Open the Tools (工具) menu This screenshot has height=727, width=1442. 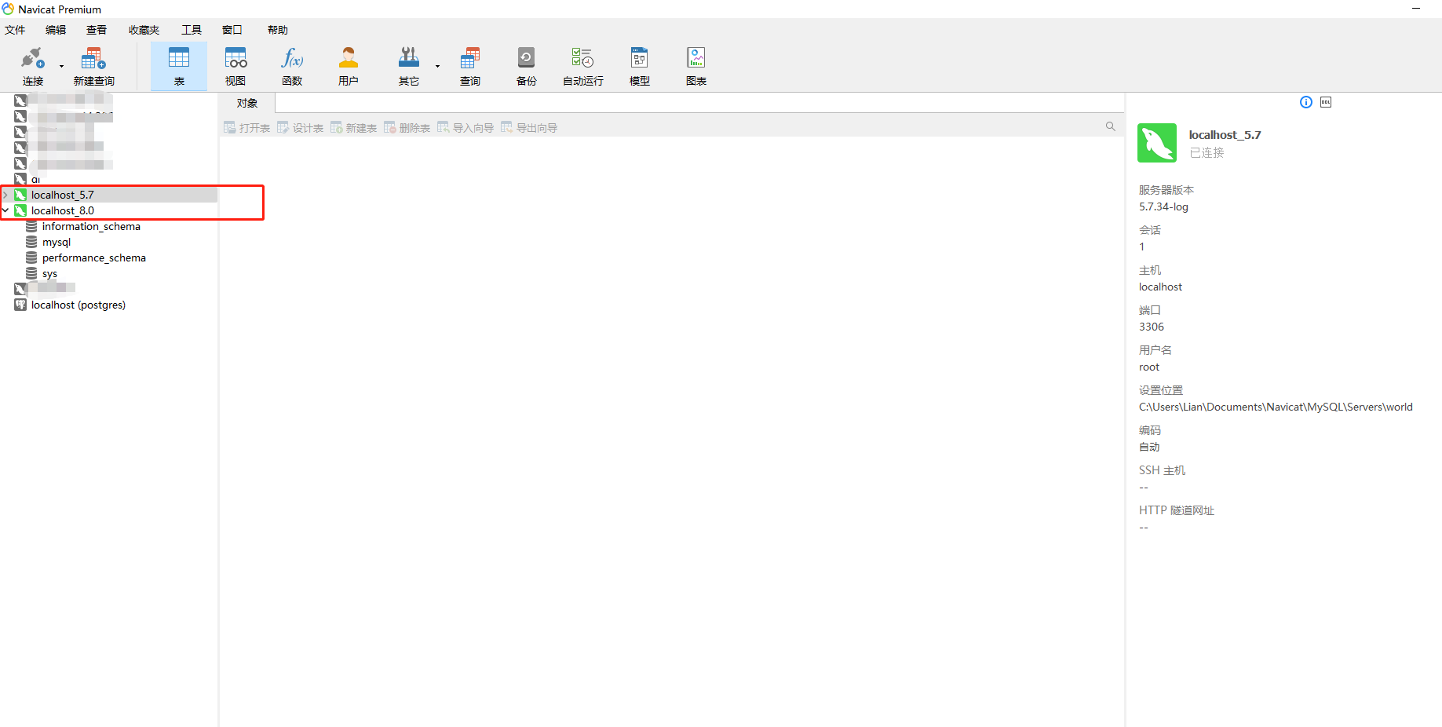[x=192, y=30]
